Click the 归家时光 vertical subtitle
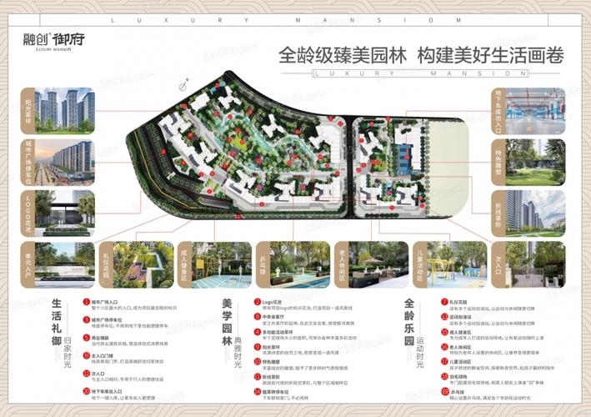 (x=68, y=352)
